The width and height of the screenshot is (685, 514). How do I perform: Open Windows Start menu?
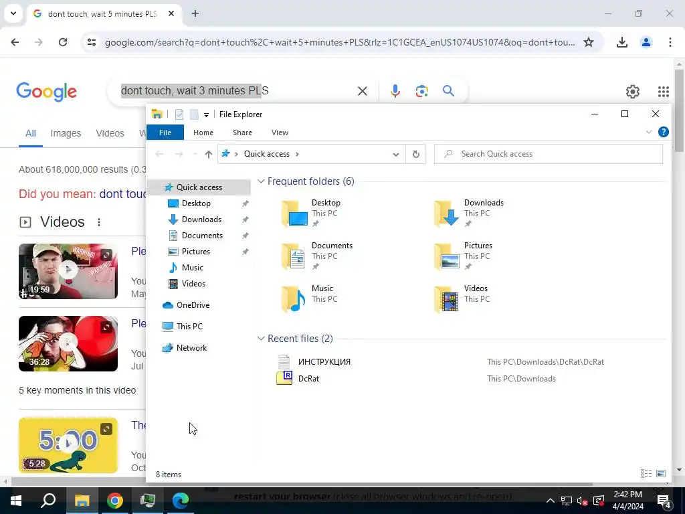pos(16,501)
